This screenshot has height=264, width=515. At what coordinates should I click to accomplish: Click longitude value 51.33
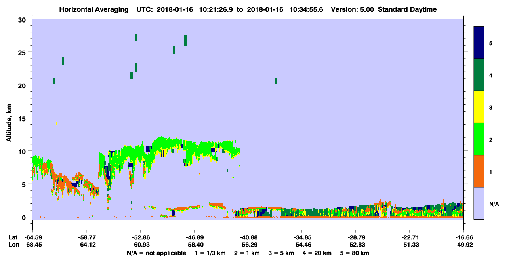411,245
